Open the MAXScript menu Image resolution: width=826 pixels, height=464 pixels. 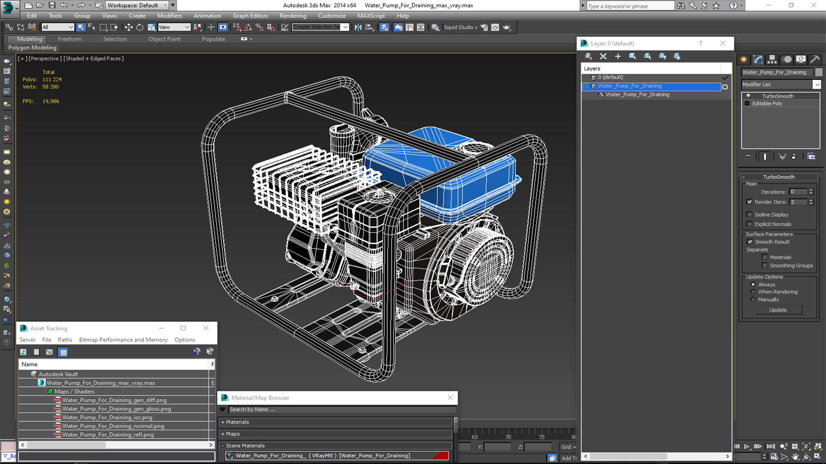point(371,16)
